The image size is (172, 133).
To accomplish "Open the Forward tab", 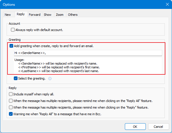I will click(35, 15).
